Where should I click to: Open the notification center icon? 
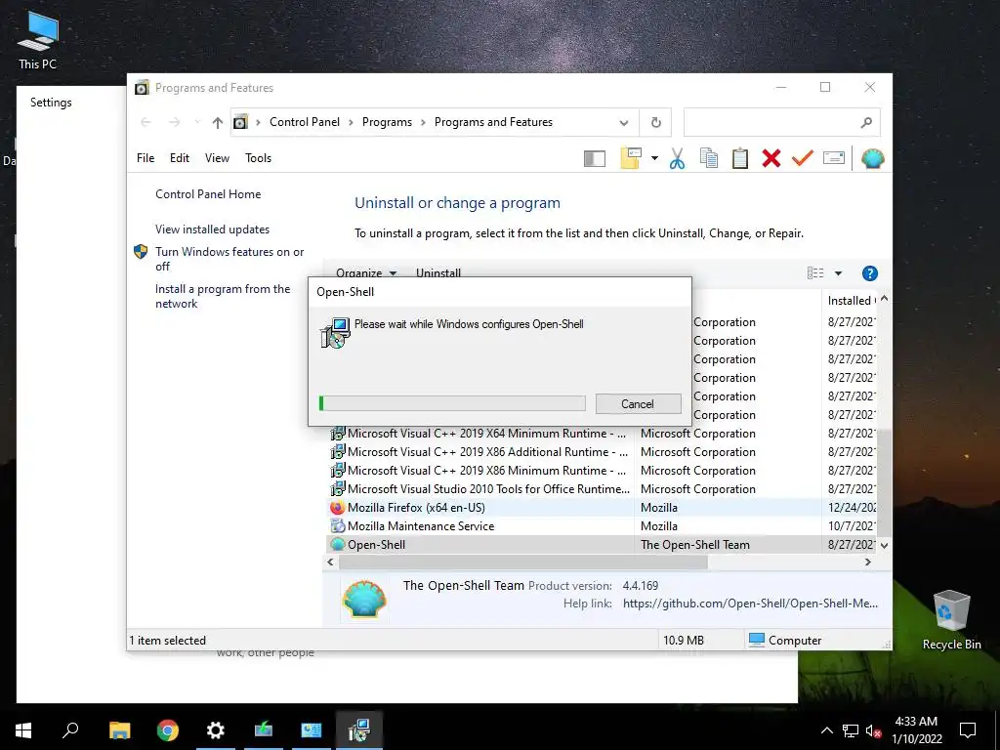(x=968, y=730)
